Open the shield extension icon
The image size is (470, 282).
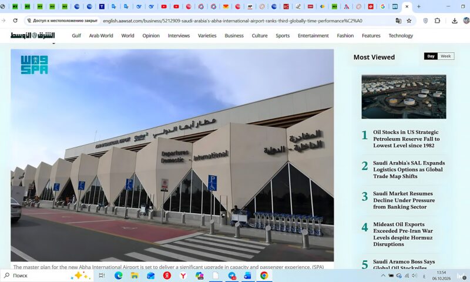tap(425, 21)
